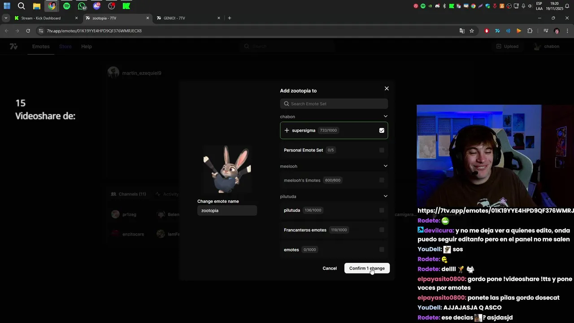
Task: Click the microphone tray icon
Action: (523, 6)
